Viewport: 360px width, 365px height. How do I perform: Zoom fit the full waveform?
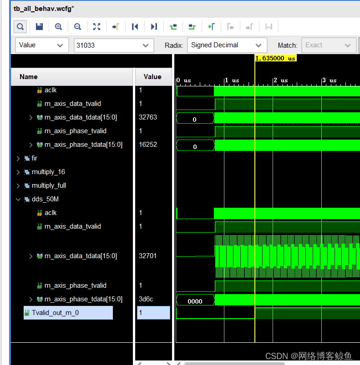96,27
